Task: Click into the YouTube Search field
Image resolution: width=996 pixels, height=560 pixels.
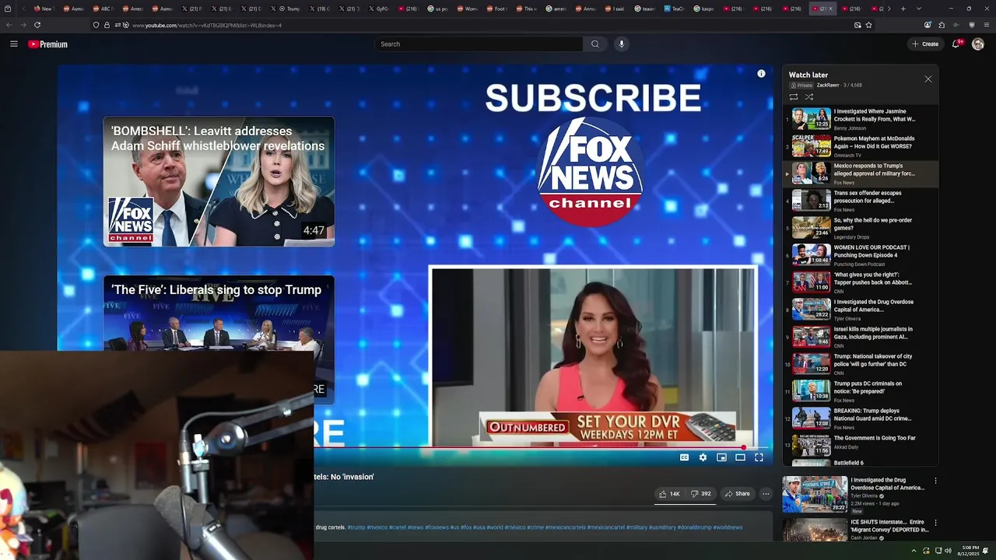Action: pyautogui.click(x=479, y=44)
